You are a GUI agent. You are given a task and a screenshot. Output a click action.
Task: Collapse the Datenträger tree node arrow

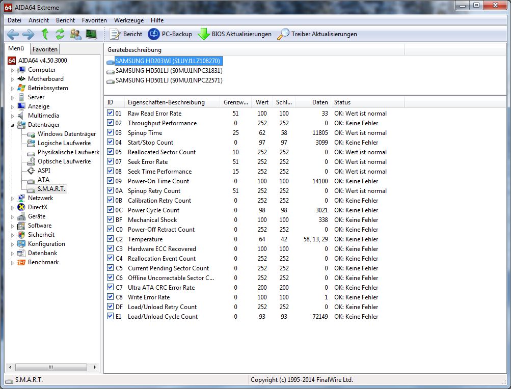tap(12, 125)
